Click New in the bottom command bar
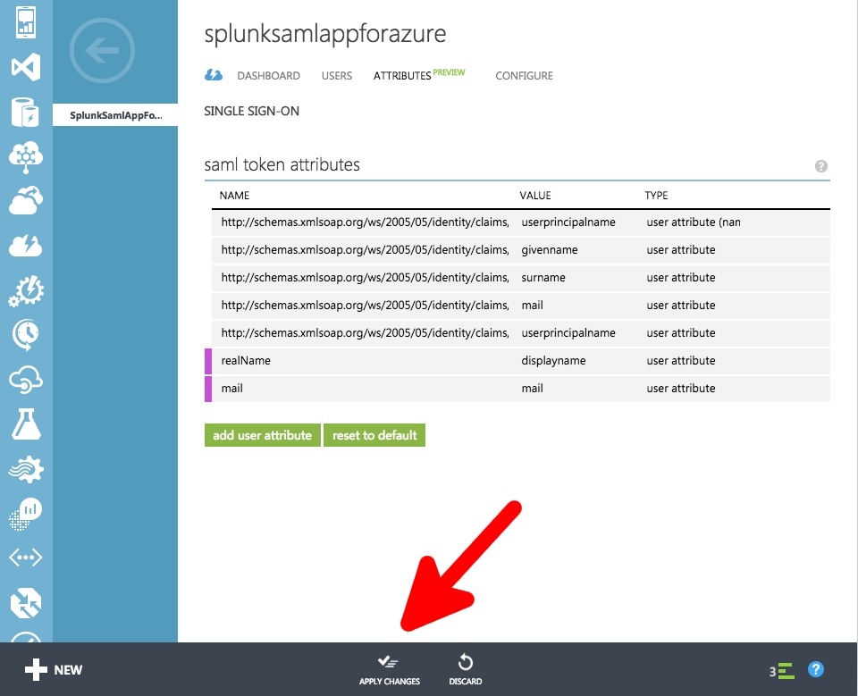This screenshot has width=858, height=696. 54,669
